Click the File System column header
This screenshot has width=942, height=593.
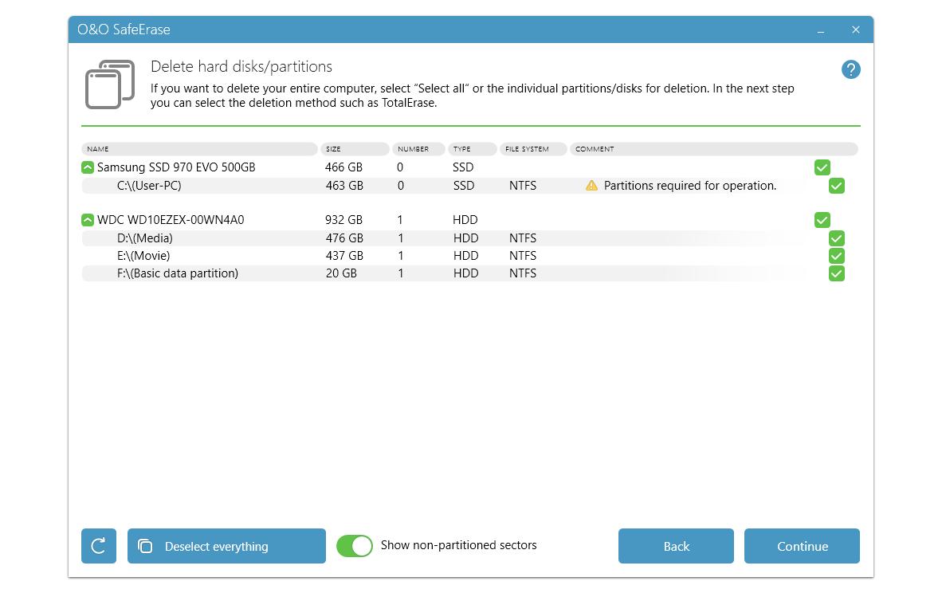click(532, 149)
